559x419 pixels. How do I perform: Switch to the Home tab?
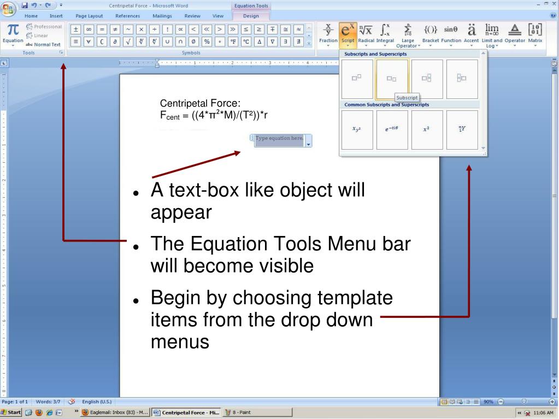click(x=31, y=16)
